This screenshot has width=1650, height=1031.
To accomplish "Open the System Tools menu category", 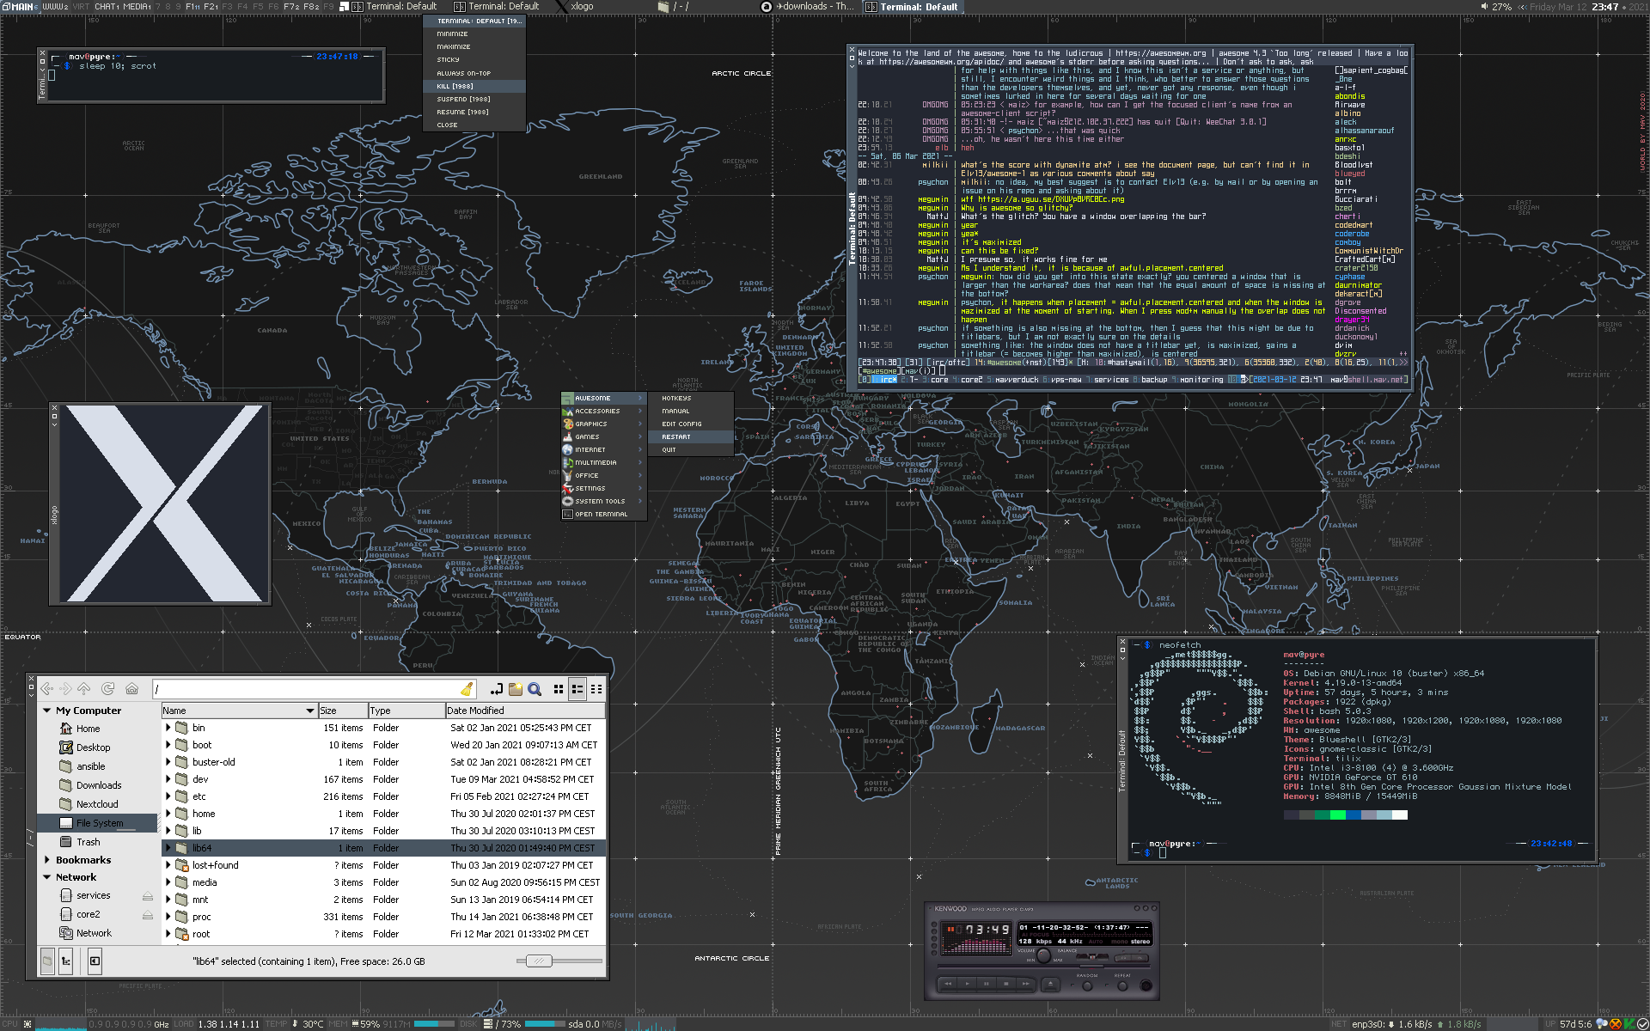I will [x=603, y=502].
